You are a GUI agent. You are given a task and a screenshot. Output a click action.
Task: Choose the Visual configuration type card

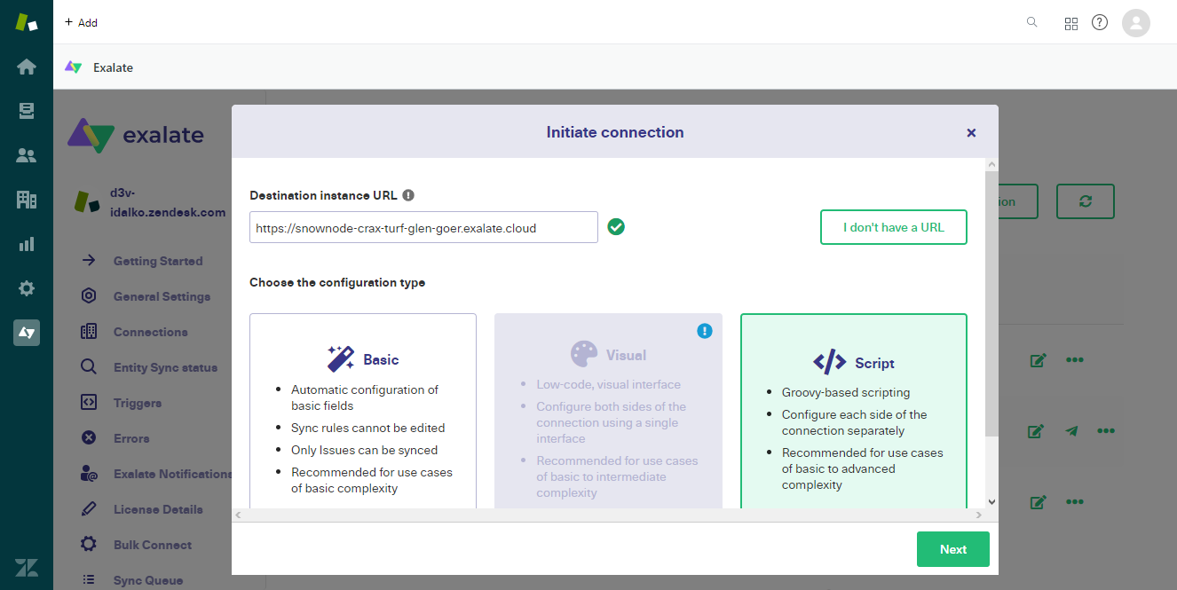608,411
